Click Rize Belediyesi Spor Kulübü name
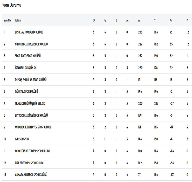192x182 pixels. click(x=29, y=163)
